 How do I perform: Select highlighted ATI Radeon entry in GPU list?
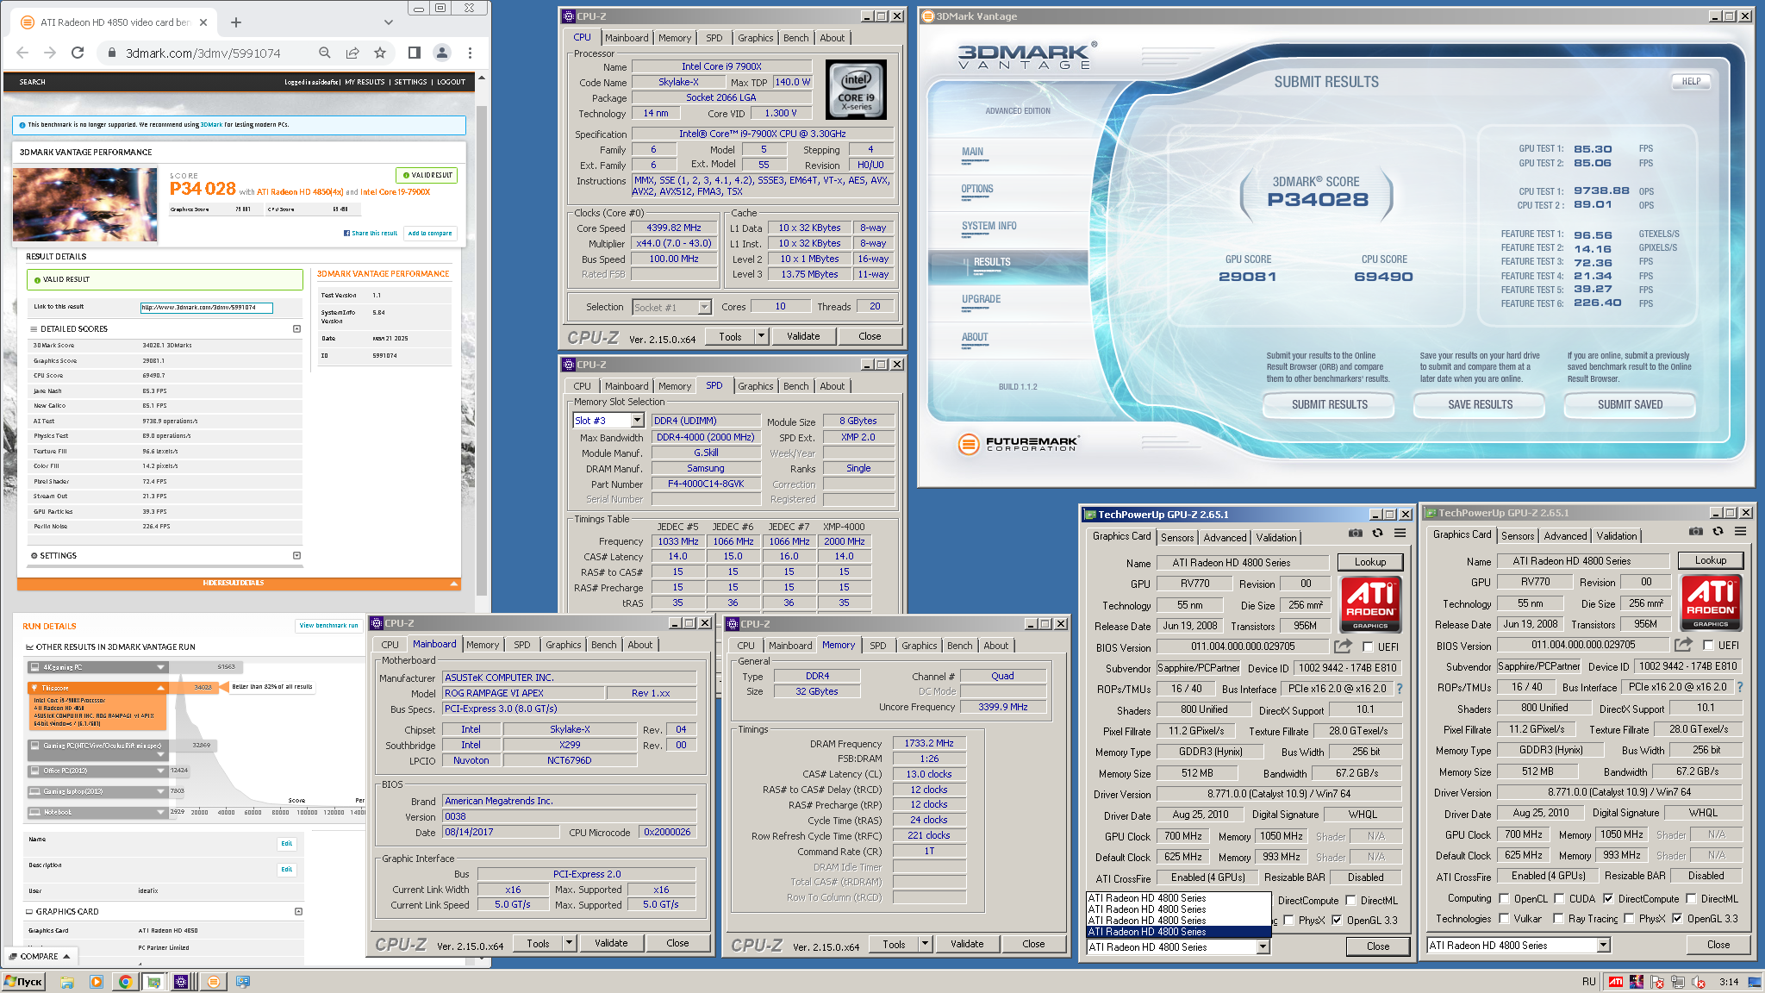click(x=1178, y=932)
